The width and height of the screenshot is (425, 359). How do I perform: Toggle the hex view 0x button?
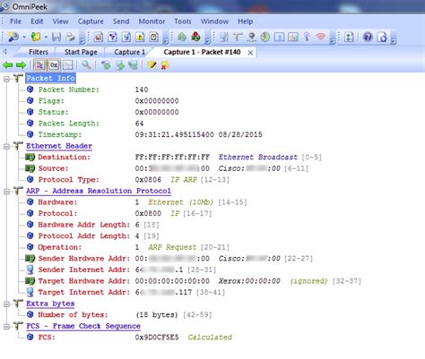[54, 65]
